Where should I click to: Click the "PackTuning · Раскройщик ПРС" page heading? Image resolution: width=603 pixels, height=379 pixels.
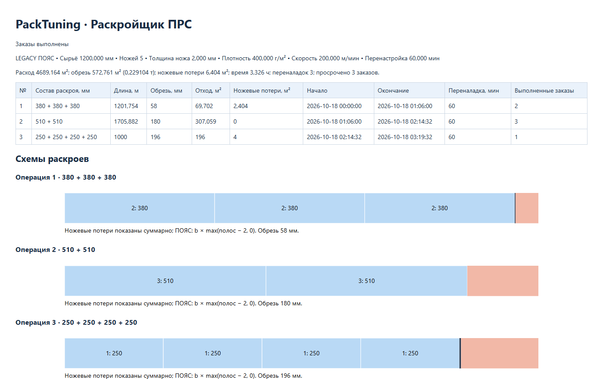click(x=103, y=25)
